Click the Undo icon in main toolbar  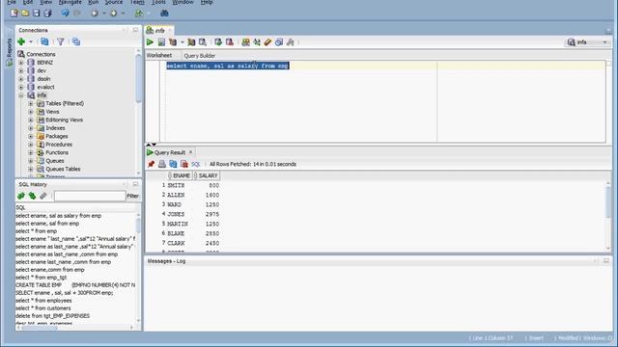[65, 13]
